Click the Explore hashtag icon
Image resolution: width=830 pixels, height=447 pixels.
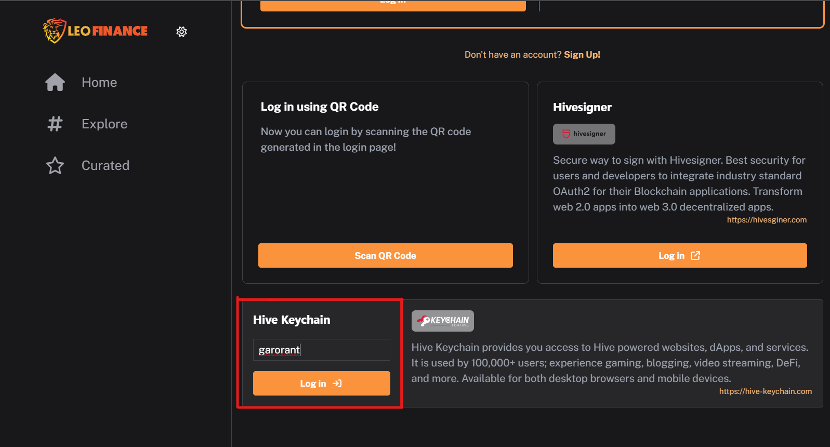click(55, 124)
